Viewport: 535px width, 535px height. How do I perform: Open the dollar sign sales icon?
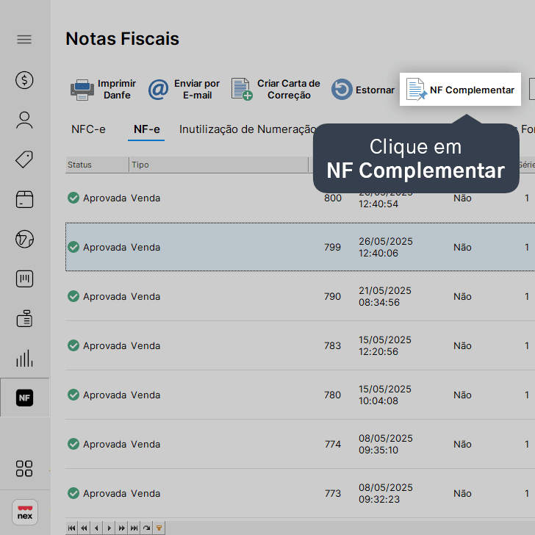point(24,80)
